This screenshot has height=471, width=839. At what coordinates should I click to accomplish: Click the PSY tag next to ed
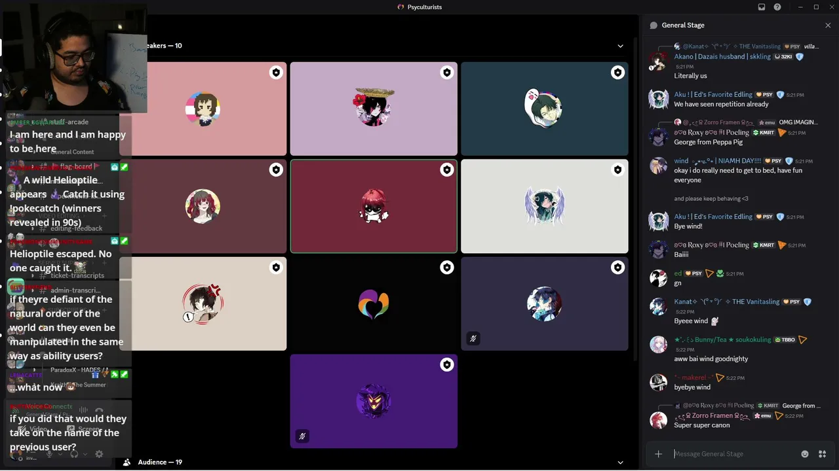point(694,273)
